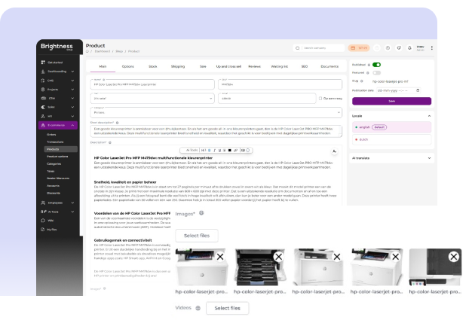The width and height of the screenshot is (472, 320).
Task: Click the home icon in breadcrumb
Action: click(x=88, y=51)
